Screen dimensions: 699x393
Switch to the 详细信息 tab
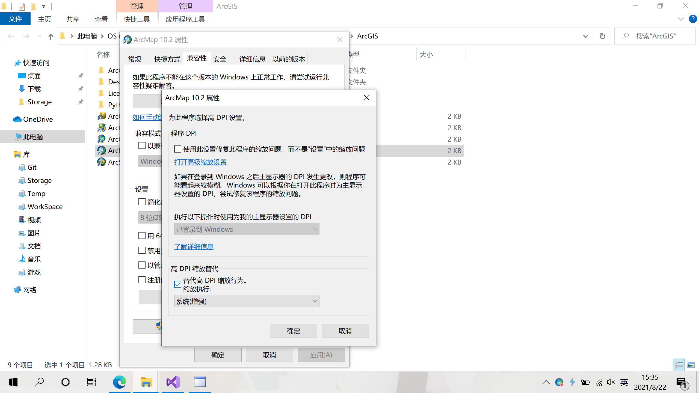coord(252,59)
